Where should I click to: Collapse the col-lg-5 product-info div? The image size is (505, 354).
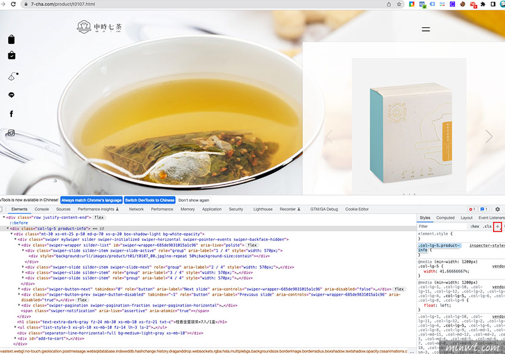[8, 228]
